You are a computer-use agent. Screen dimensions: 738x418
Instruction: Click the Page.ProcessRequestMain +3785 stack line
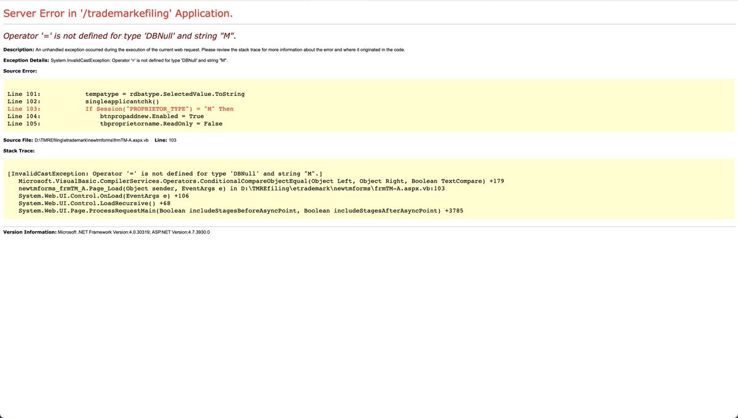coord(241,211)
